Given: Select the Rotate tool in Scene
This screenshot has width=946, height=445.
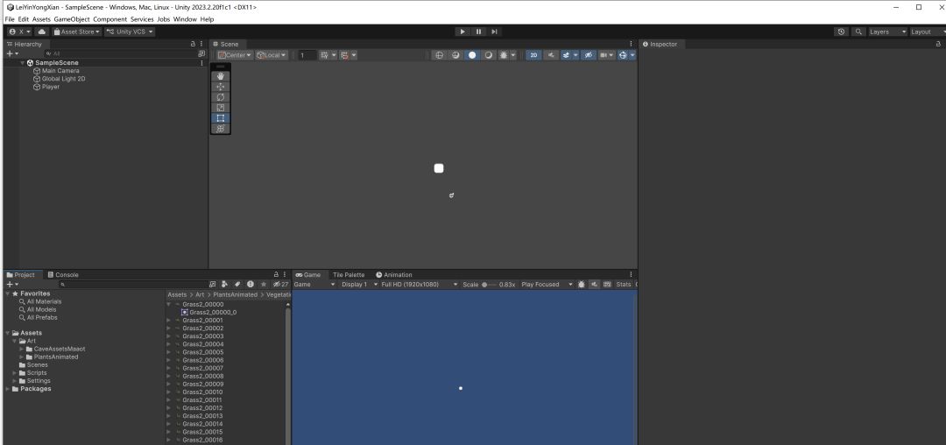Looking at the screenshot, I should coord(221,97).
